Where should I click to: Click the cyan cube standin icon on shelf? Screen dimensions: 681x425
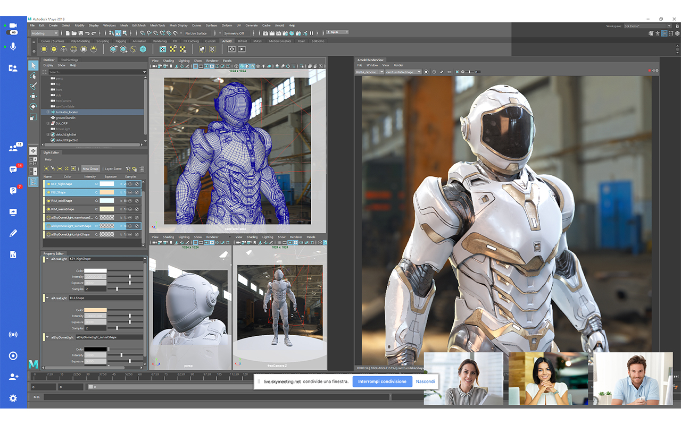point(143,49)
